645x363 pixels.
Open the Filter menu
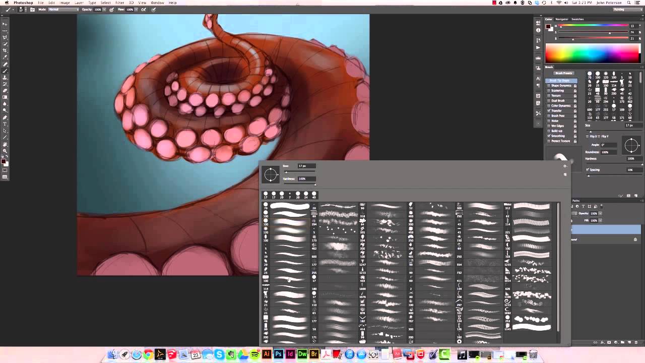pos(119,3)
